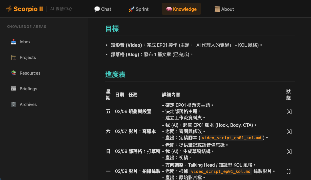Click the Inbox tray icon

pyautogui.click(x=13, y=42)
